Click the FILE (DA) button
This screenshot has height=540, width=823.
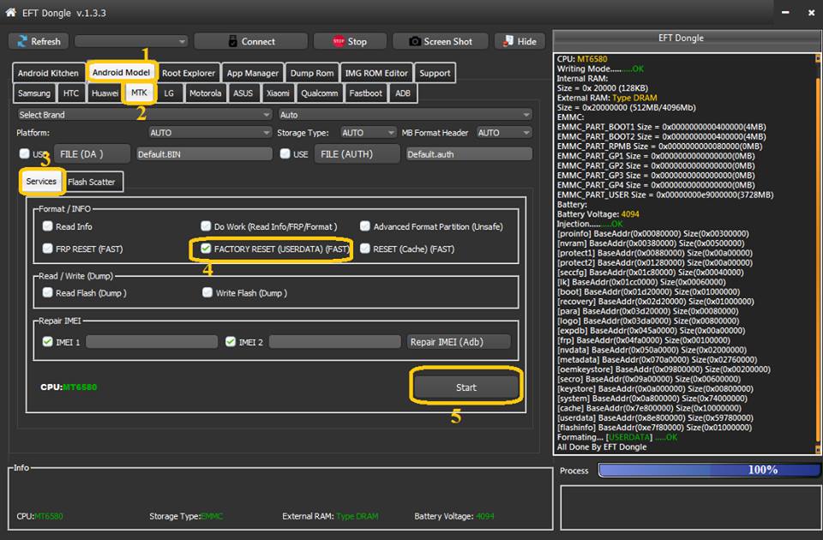(93, 153)
